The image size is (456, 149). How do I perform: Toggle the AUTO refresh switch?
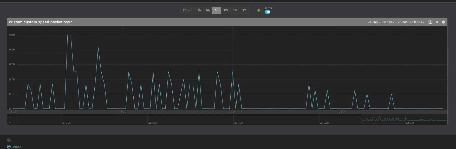coord(268,12)
